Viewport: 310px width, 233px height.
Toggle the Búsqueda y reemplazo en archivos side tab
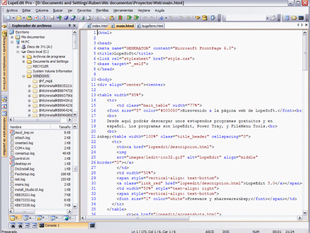click(4, 61)
